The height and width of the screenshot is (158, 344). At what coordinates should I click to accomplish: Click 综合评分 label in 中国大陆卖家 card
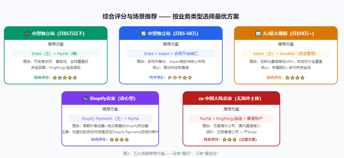tap(212, 139)
